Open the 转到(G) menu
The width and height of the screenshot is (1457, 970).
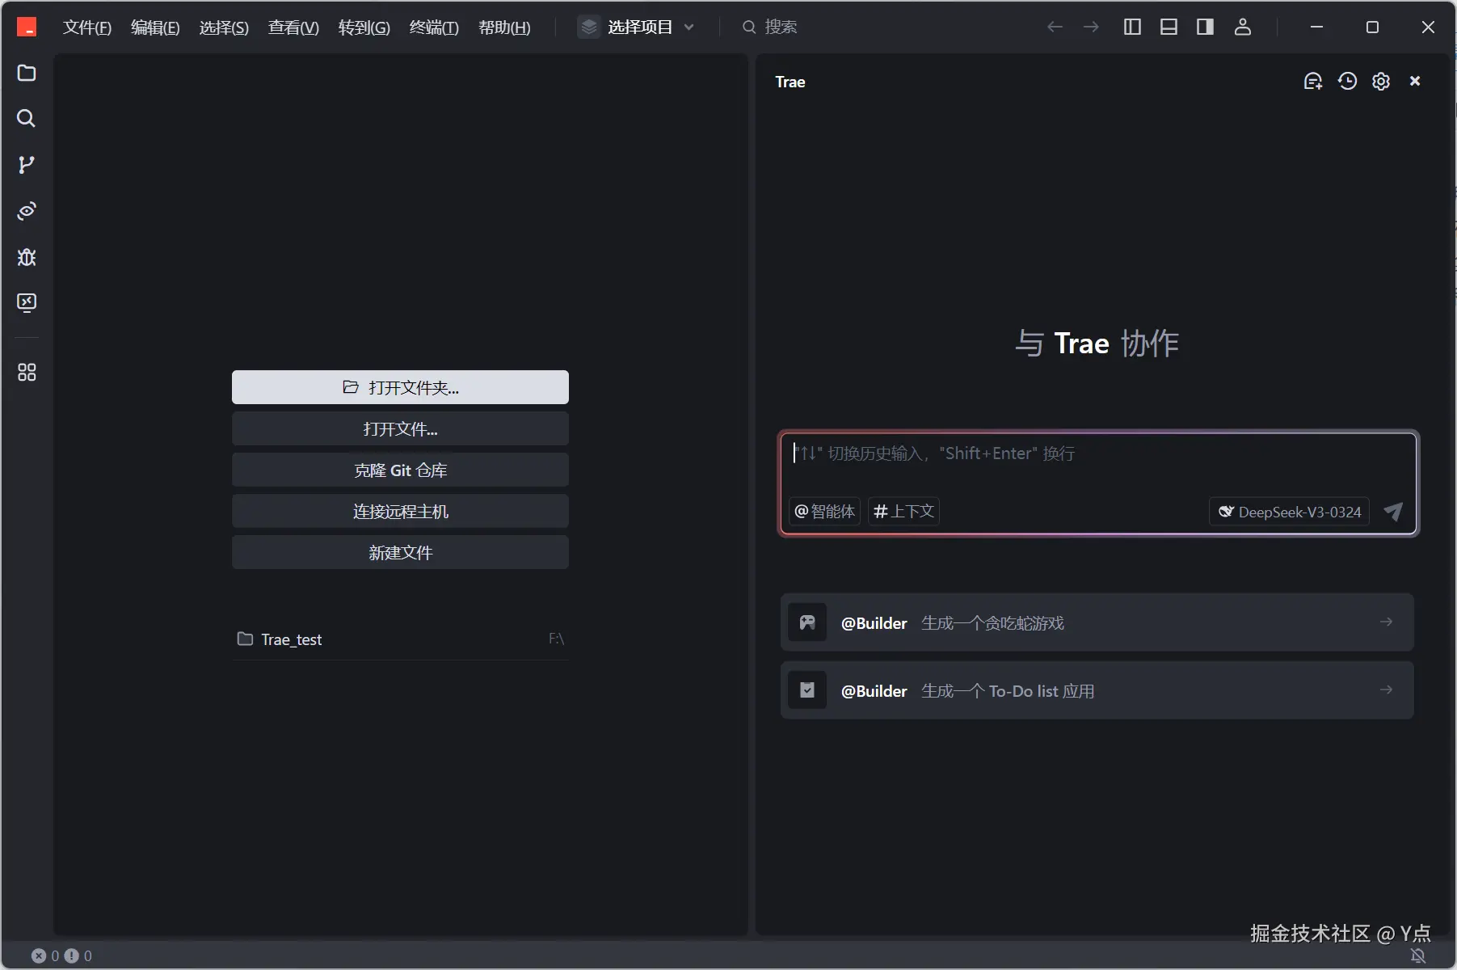364,27
